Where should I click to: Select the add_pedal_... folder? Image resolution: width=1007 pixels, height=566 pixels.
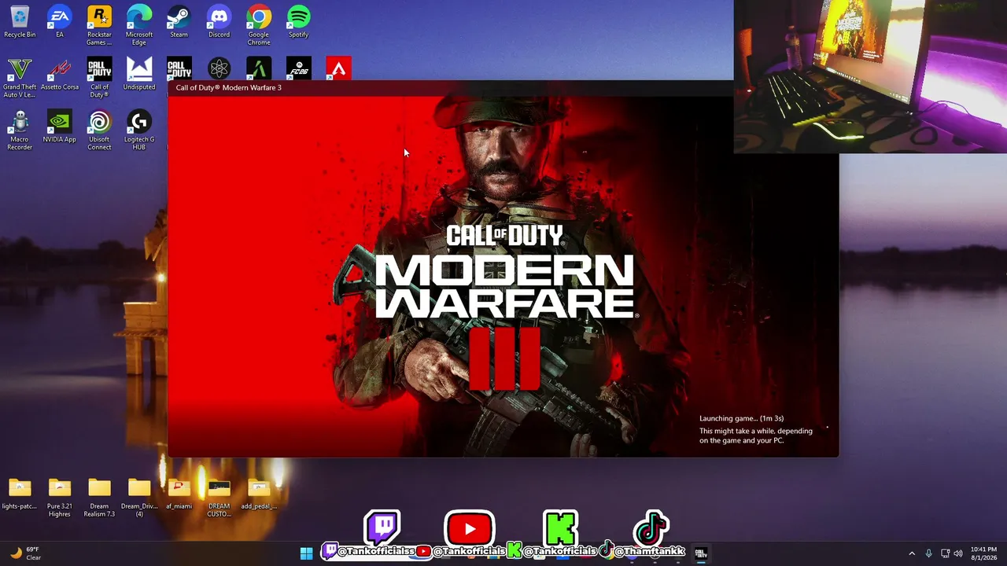(259, 493)
